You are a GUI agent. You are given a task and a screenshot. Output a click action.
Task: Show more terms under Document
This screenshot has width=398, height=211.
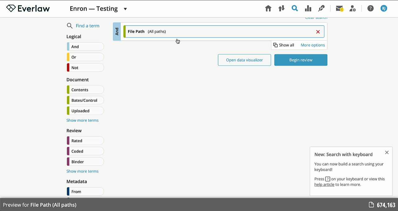tap(82, 120)
